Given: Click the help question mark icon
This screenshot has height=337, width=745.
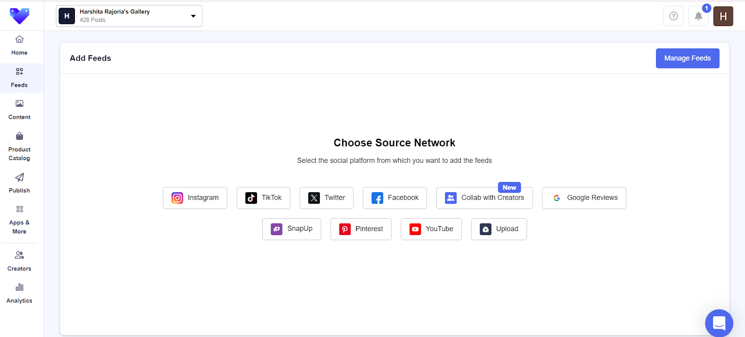Looking at the screenshot, I should (673, 16).
